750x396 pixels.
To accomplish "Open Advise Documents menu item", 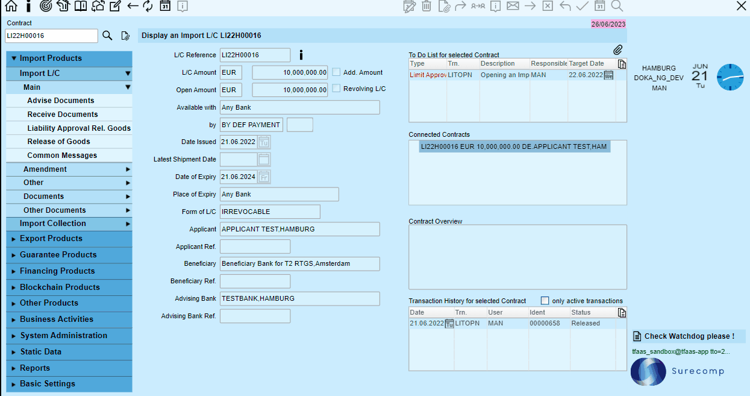I will [x=69, y=101].
